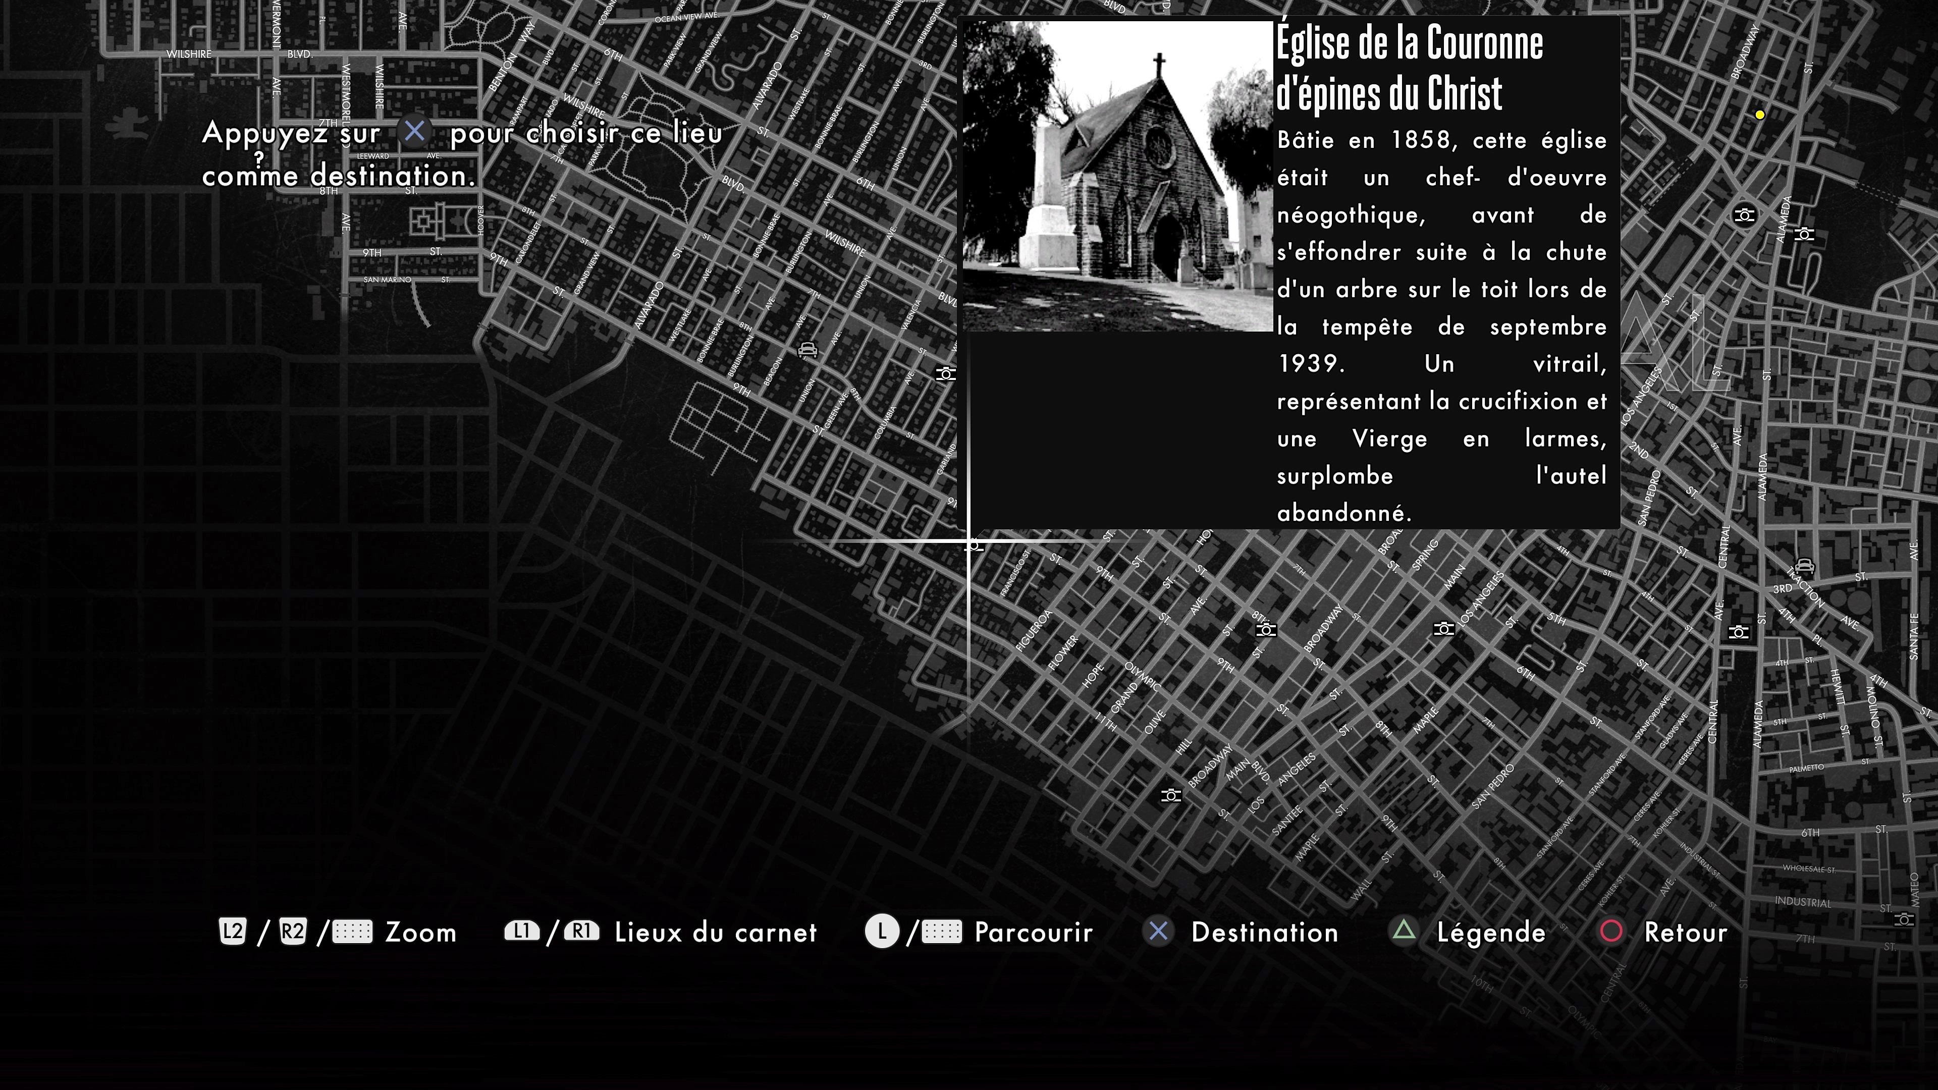Select landmark camera between Main and Los Angeles

coord(1444,627)
